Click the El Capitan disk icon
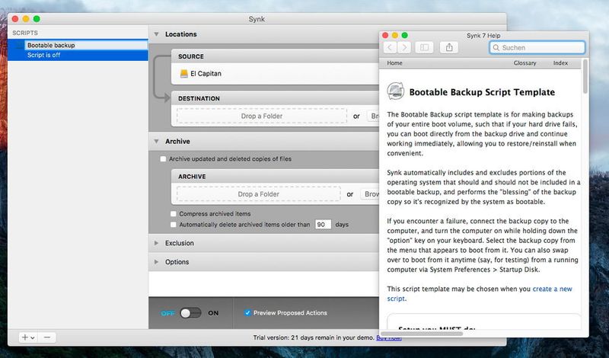The height and width of the screenshot is (358, 609). [x=183, y=73]
